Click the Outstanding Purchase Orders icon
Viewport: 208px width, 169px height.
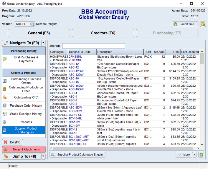click(4, 81)
